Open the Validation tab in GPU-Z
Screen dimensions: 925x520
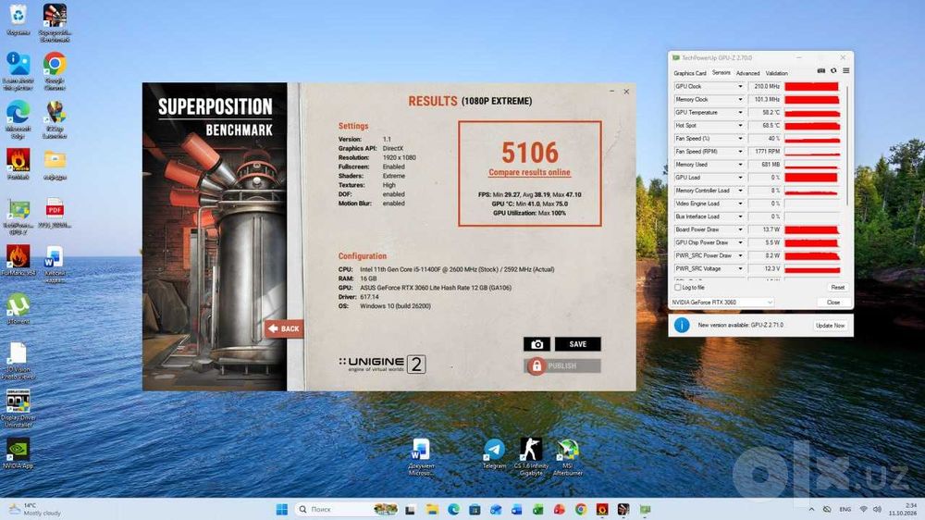[x=776, y=73]
